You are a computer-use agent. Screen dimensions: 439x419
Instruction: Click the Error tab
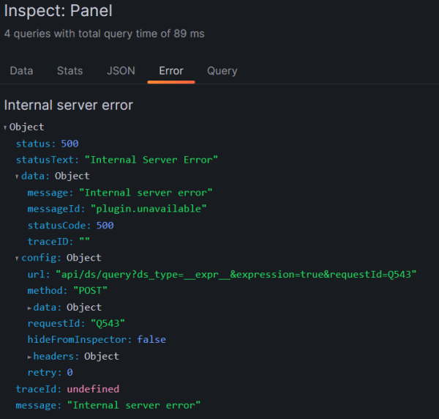[x=170, y=71]
